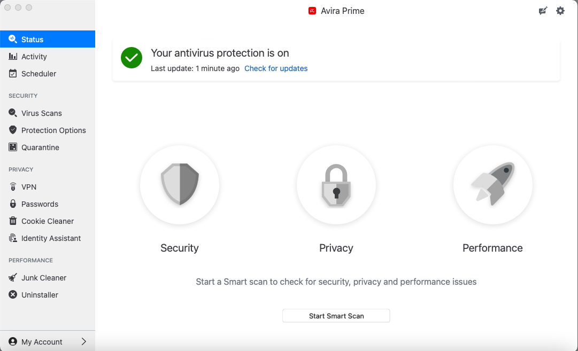This screenshot has width=578, height=351.
Task: Click the feedback icon beside the gear
Action: [543, 11]
